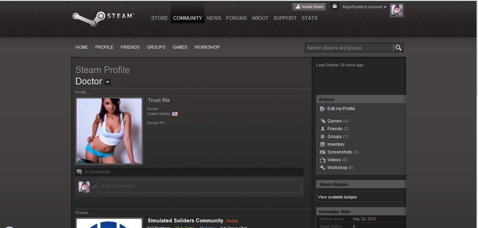Click the Edit my Profile pencil icon

pos(323,109)
